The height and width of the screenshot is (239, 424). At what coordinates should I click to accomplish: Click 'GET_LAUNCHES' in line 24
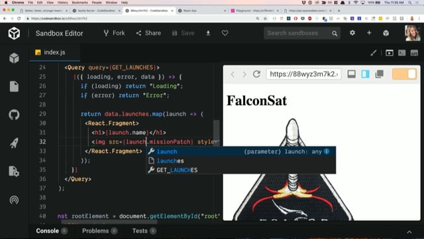point(132,68)
